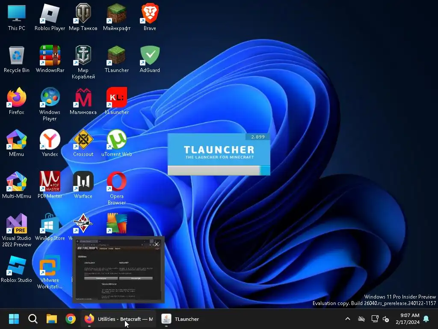Open network status tray icon
The image size is (438, 329).
(x=375, y=319)
